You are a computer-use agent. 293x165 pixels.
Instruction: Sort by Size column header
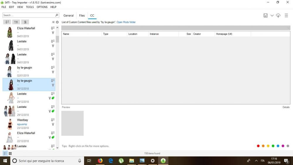pos(185,34)
